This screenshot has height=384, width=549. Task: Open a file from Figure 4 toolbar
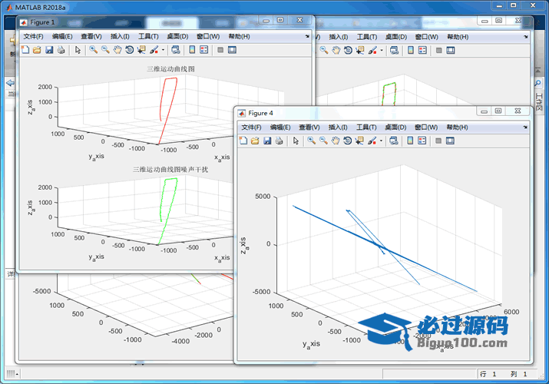point(255,141)
